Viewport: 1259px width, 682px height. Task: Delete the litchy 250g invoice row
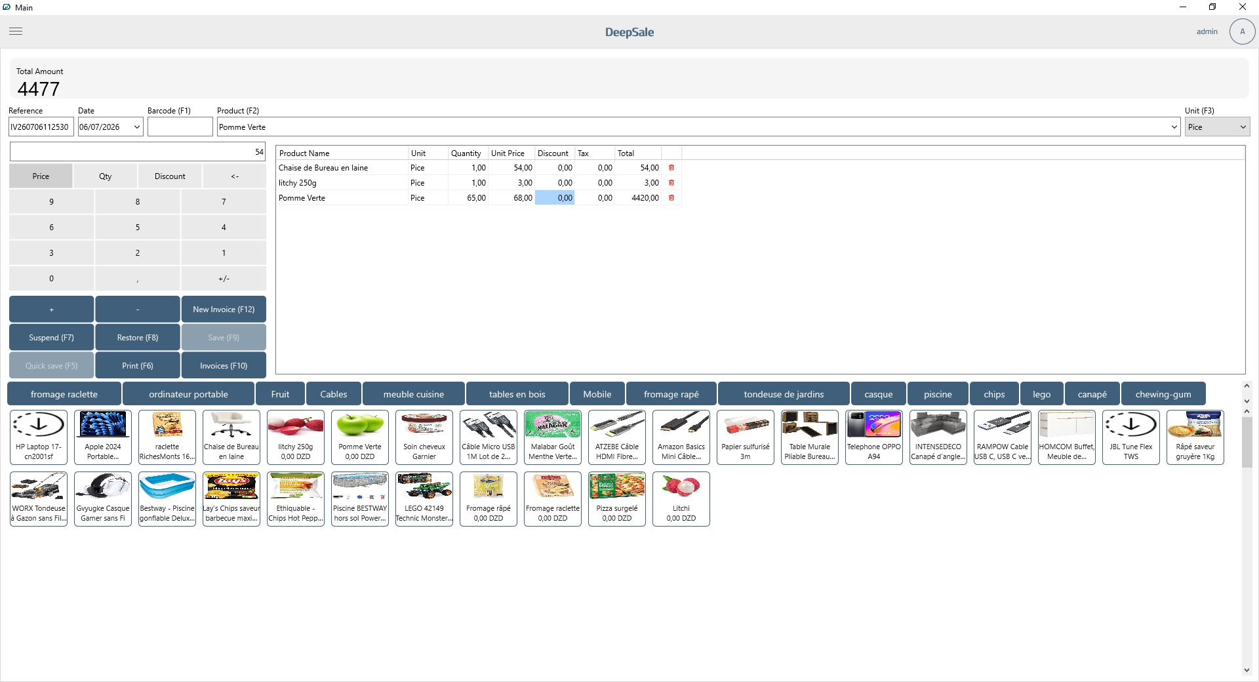point(671,183)
